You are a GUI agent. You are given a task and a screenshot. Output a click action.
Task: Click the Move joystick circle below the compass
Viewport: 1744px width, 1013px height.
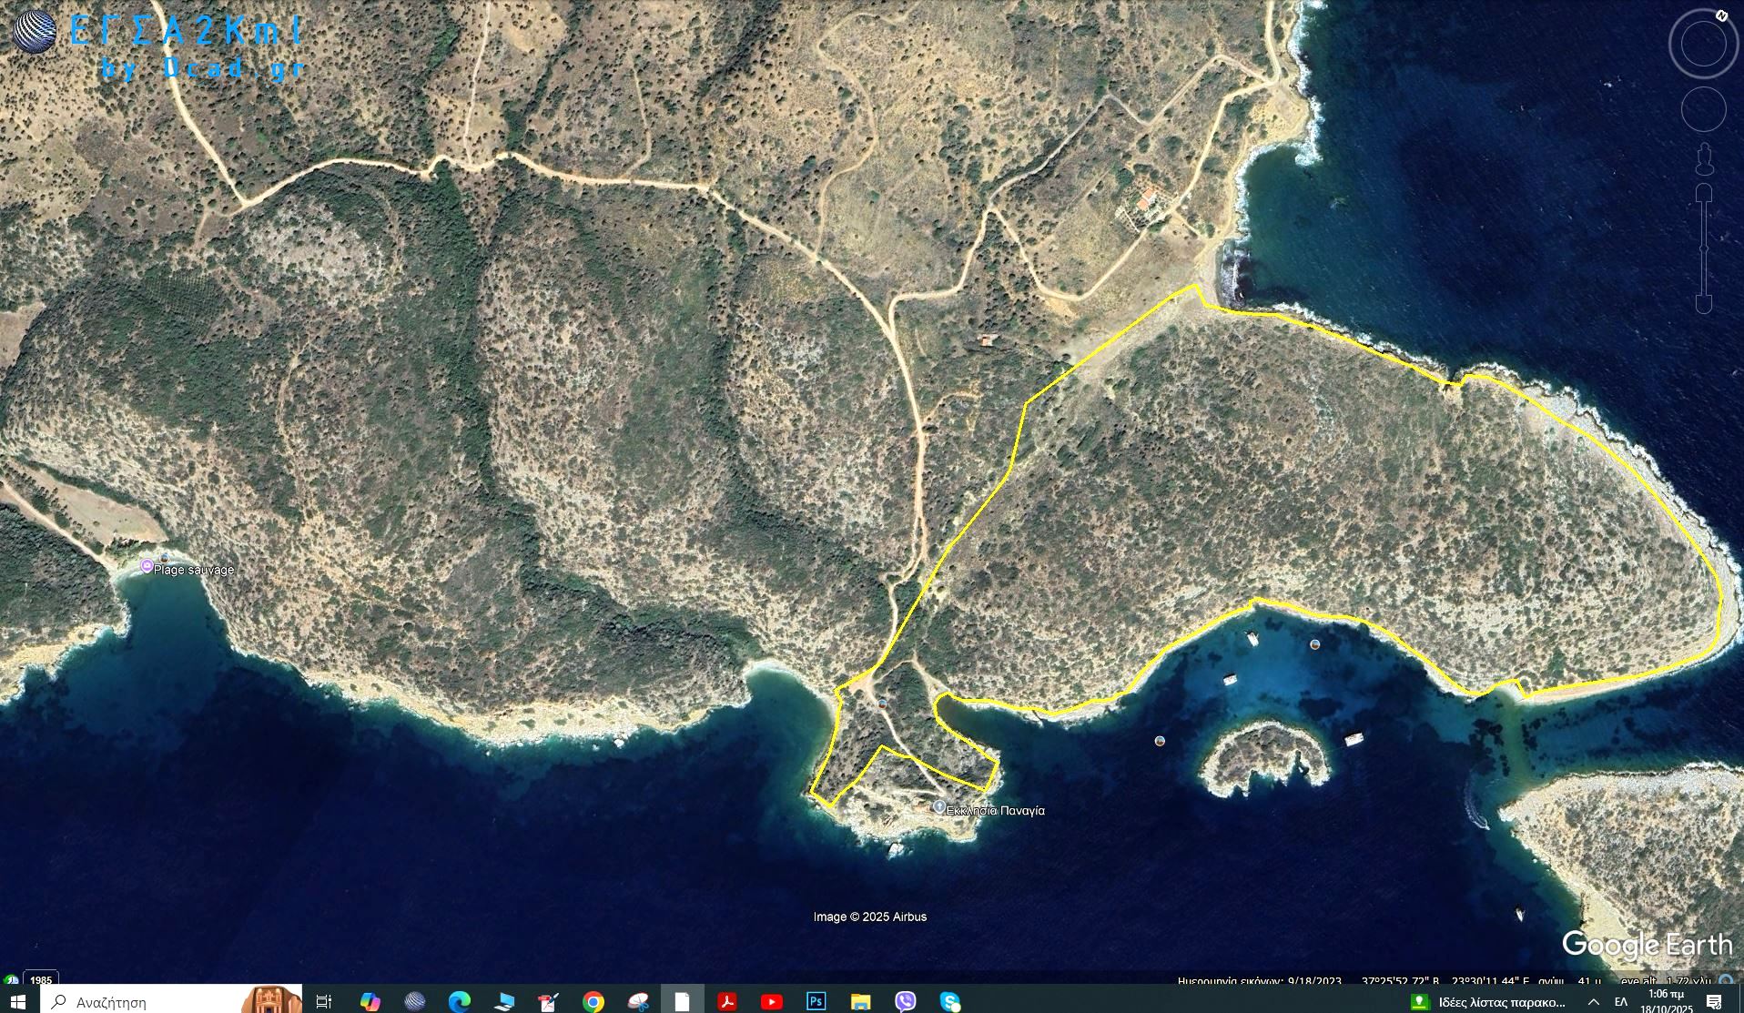coord(1703,110)
